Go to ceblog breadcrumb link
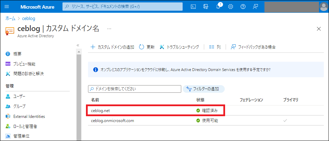This screenshot has height=141, width=329. click(x=29, y=18)
